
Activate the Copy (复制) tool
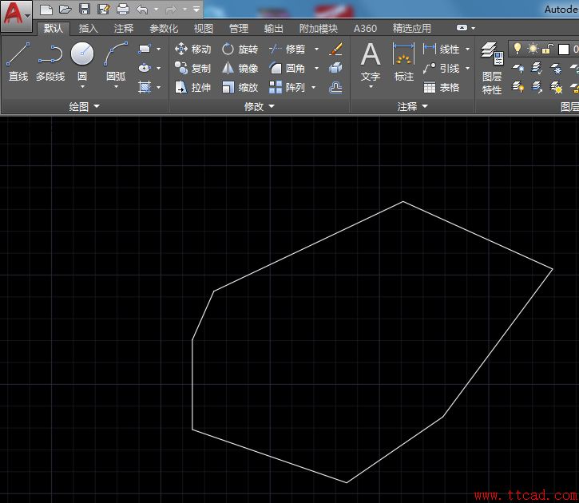tap(192, 68)
